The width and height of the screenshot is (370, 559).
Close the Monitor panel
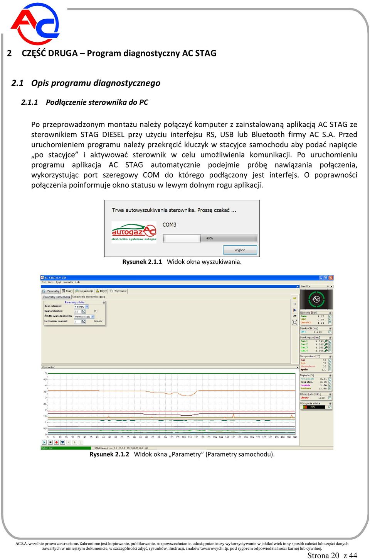coord(331,287)
